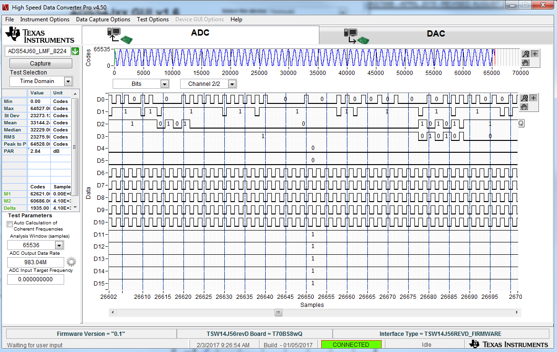The image size is (557, 352).
Task: Select pan hand tool of Codes overview graph
Action: 526,63
